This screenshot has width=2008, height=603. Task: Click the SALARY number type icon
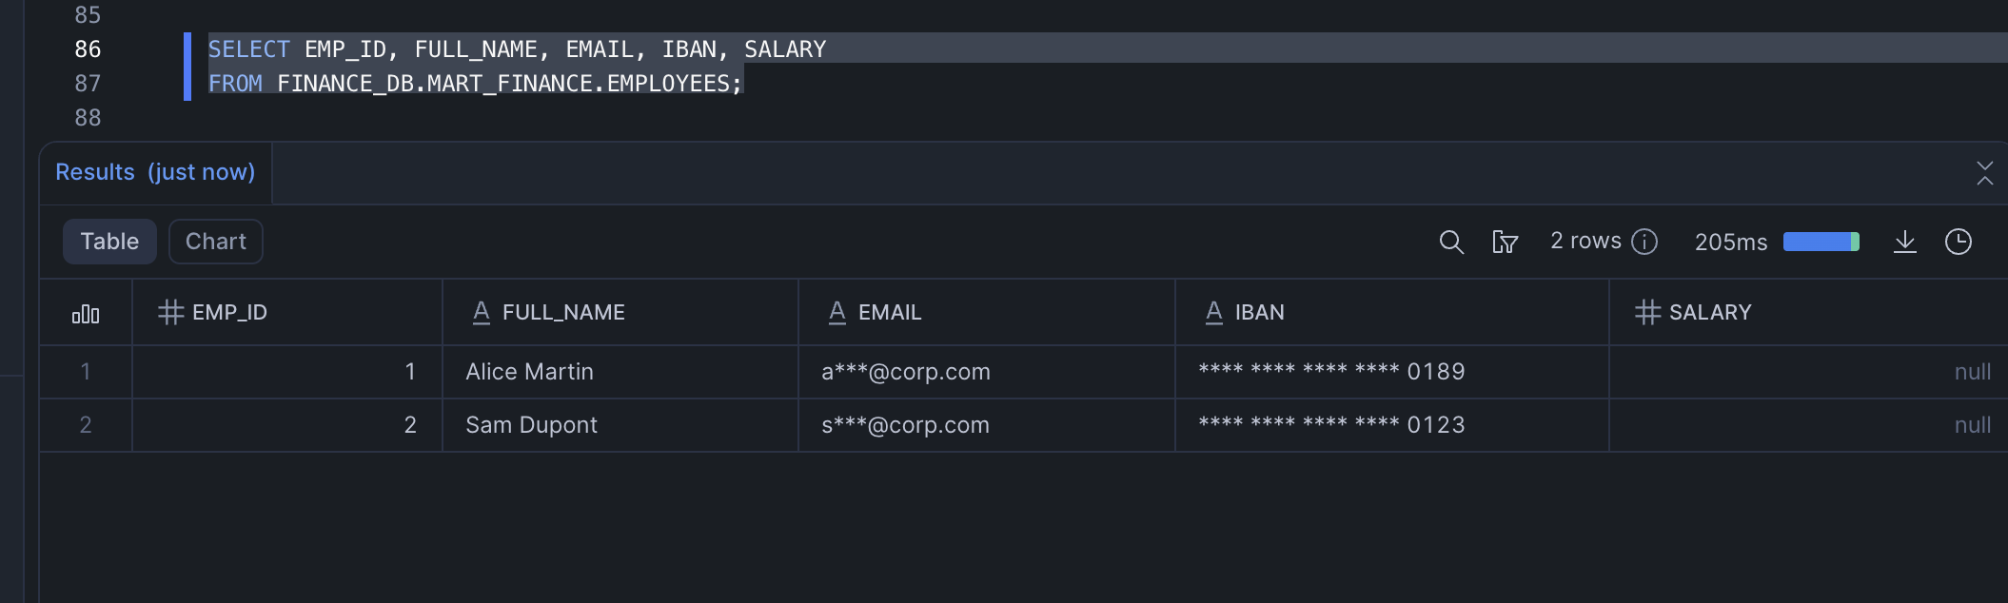coord(1647,313)
